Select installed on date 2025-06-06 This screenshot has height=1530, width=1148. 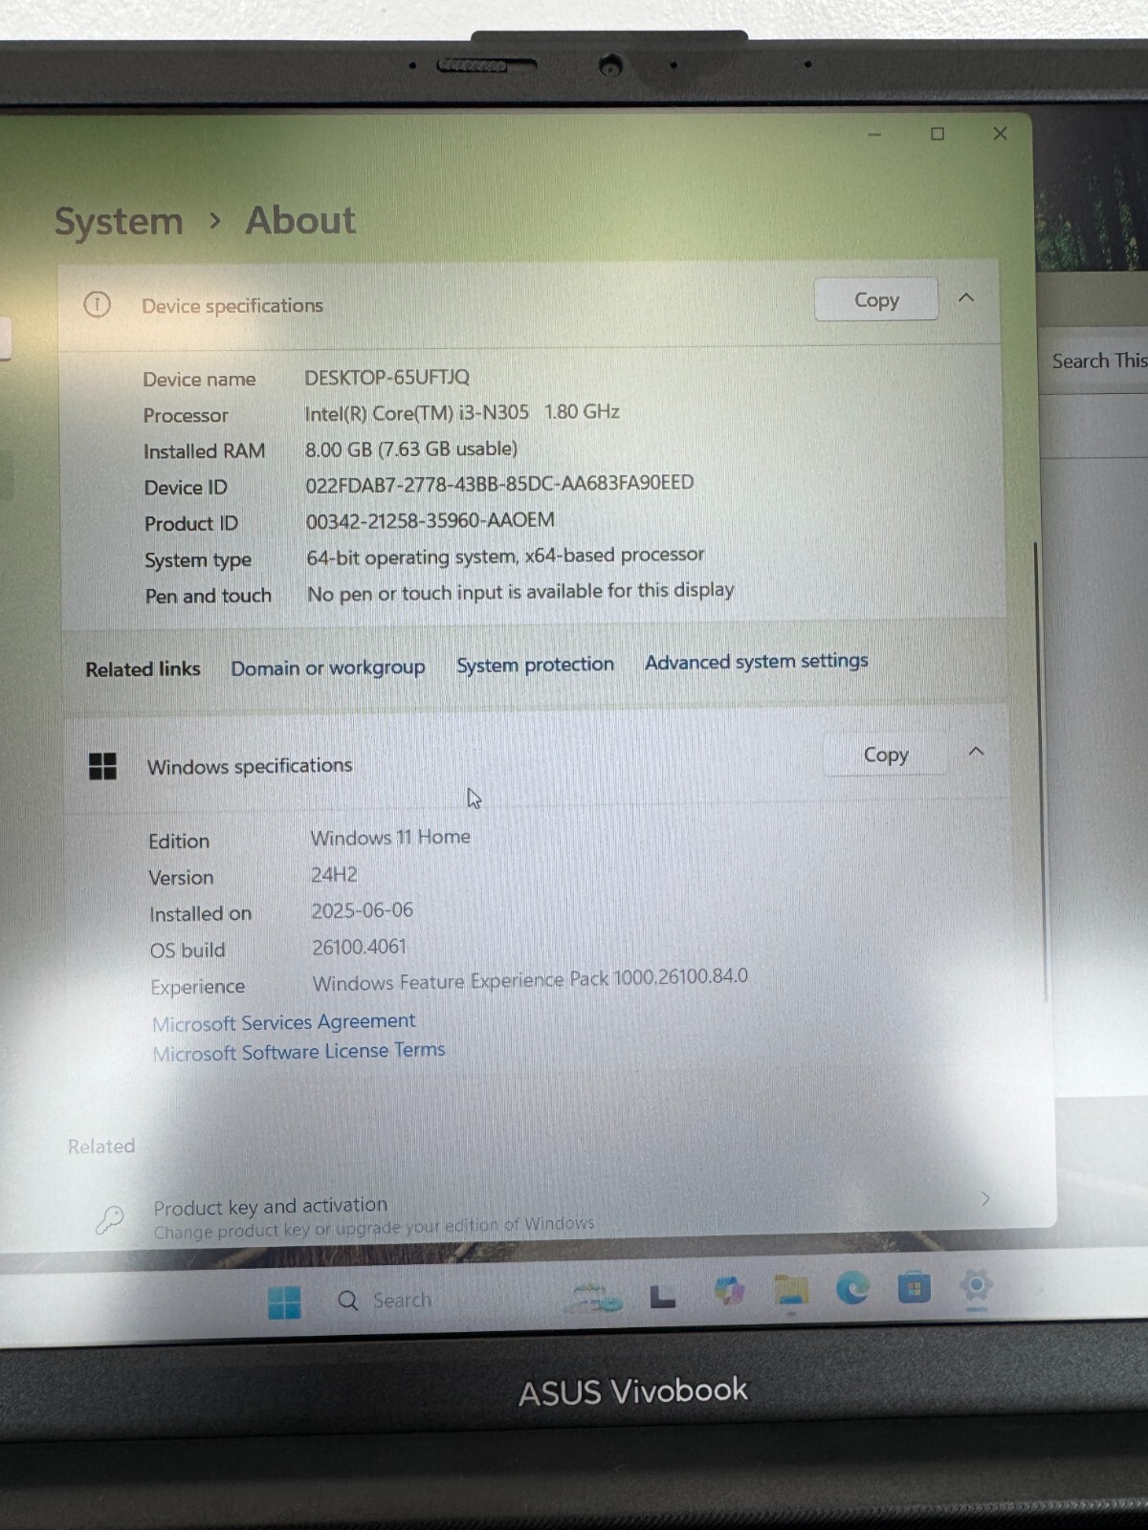362,910
